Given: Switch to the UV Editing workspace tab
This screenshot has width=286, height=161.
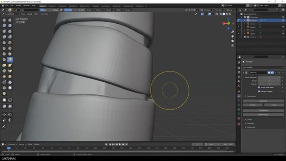Looking at the screenshot, I should click(72, 6).
